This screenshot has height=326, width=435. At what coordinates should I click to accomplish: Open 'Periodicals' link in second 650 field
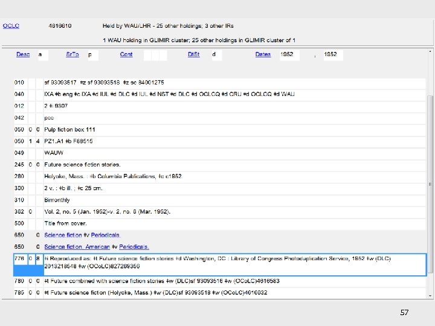coord(134,247)
